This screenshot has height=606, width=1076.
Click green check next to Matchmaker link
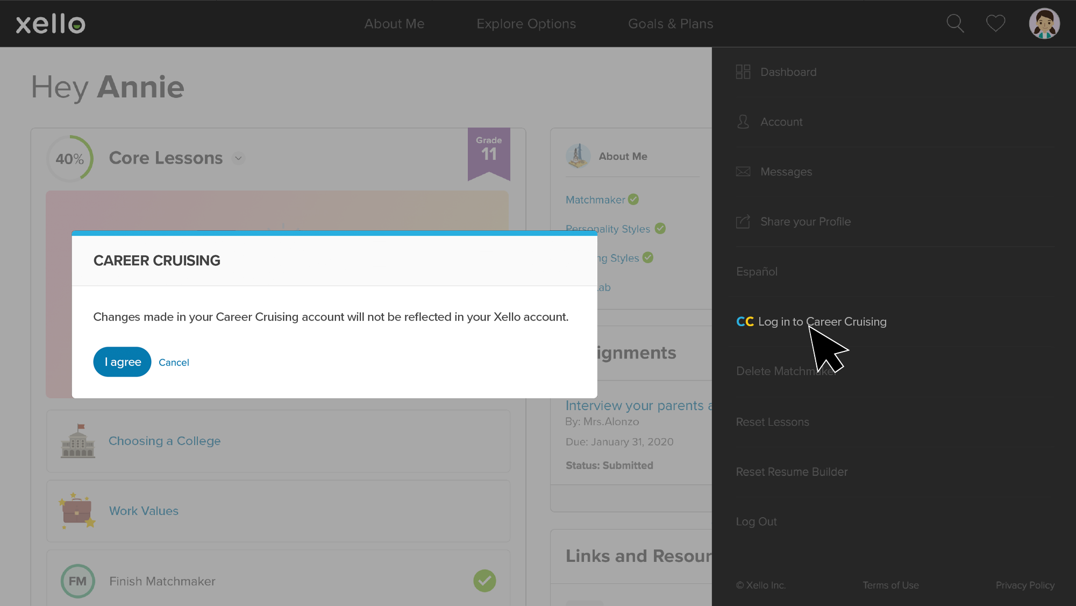pyautogui.click(x=633, y=199)
